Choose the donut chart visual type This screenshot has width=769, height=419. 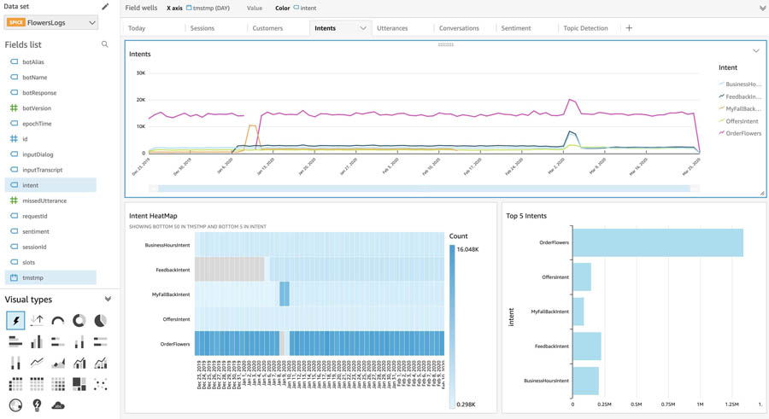pyautogui.click(x=79, y=321)
